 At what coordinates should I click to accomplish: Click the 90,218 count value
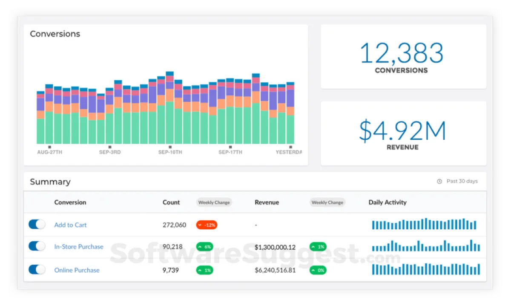click(x=172, y=247)
